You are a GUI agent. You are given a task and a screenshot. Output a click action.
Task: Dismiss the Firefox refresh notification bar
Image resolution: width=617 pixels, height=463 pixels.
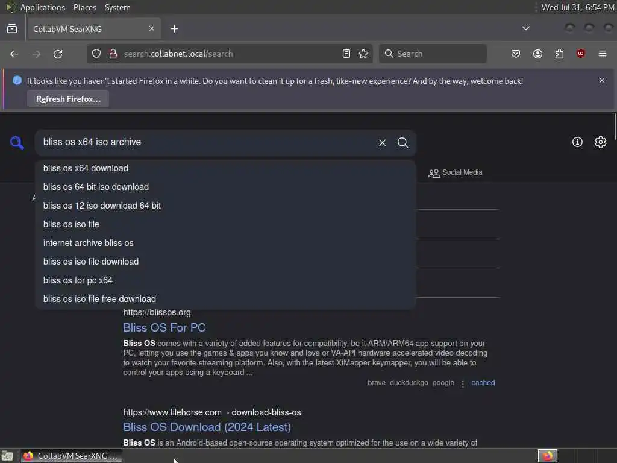click(x=602, y=80)
